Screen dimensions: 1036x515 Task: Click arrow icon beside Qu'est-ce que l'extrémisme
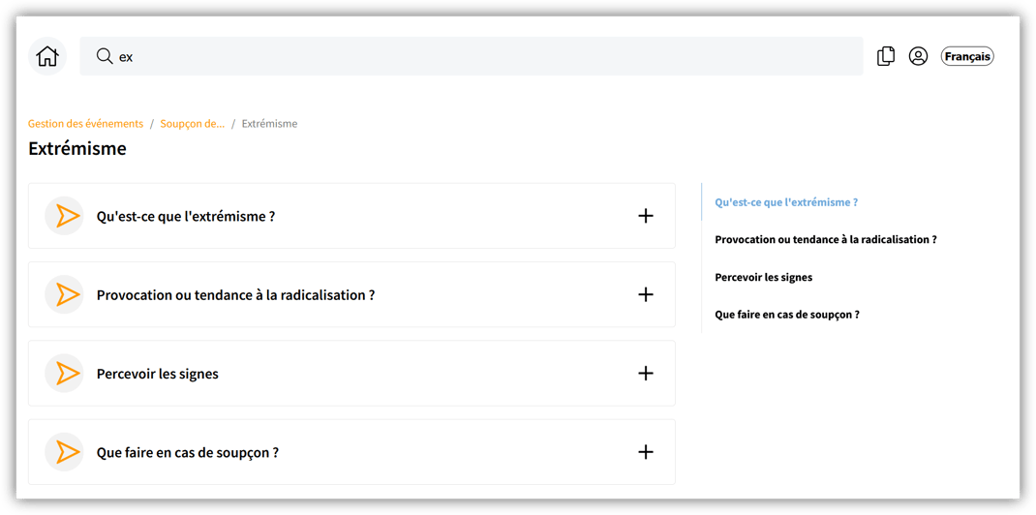(x=65, y=216)
